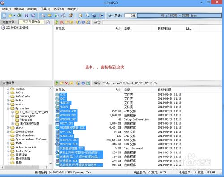Click tree pane scroll-down arrow
Image resolution: width=224 pixels, height=177 pixels.
pyautogui.click(x=51, y=163)
